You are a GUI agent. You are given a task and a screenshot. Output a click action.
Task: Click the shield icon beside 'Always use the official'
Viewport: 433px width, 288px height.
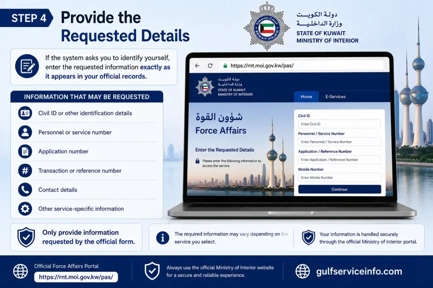click(152, 271)
